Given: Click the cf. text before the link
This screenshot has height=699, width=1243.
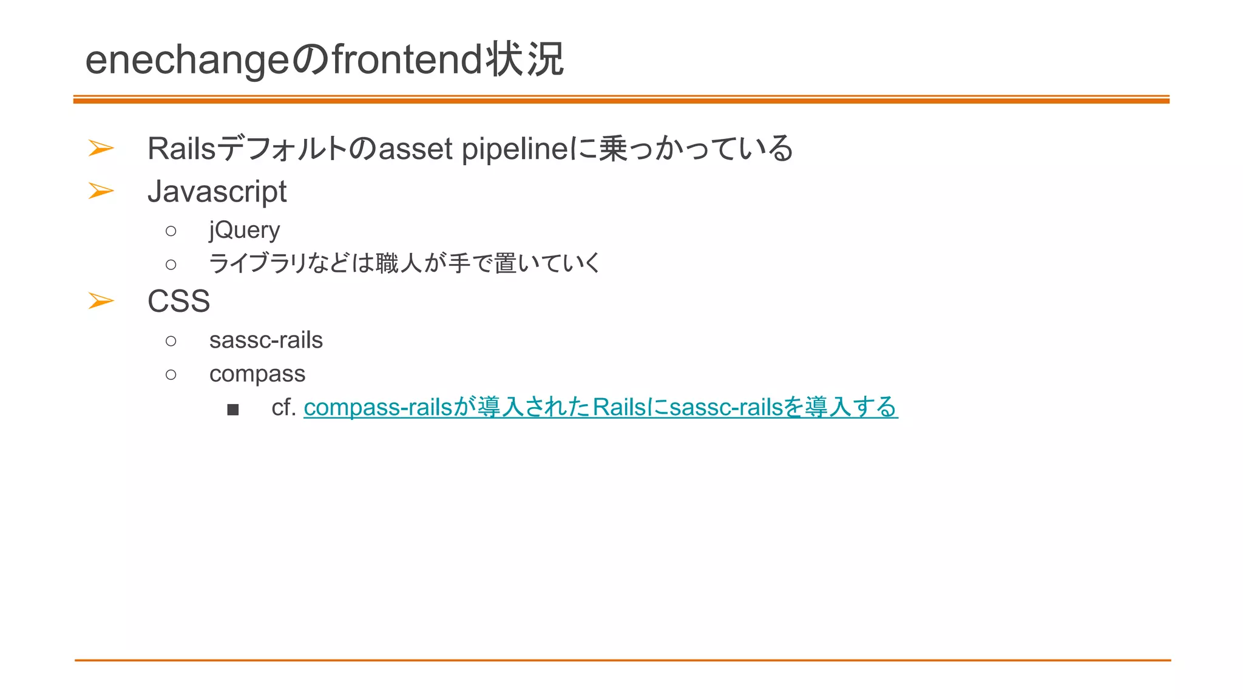Looking at the screenshot, I should click(x=283, y=407).
